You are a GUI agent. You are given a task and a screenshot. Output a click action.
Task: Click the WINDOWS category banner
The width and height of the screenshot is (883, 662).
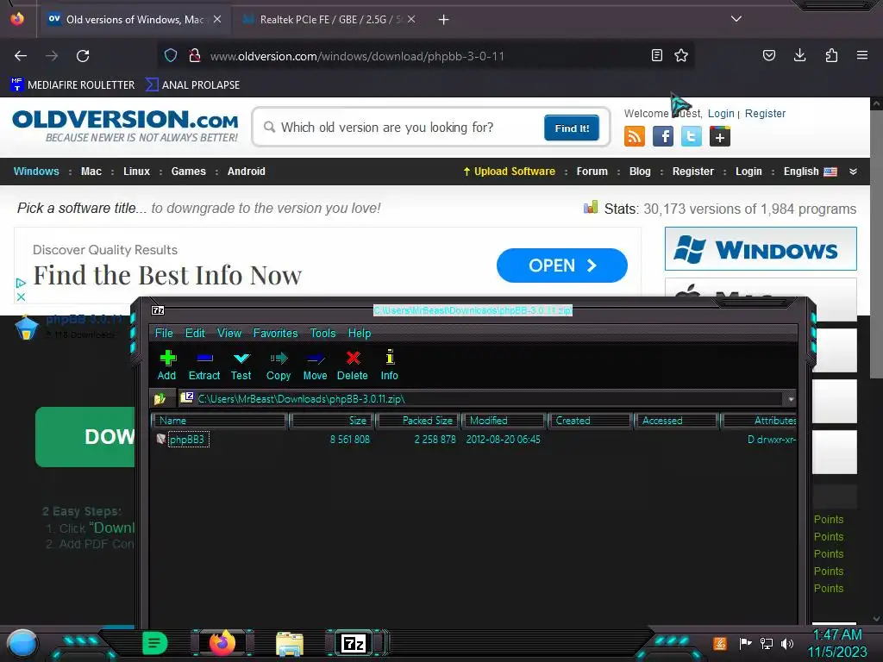click(761, 249)
